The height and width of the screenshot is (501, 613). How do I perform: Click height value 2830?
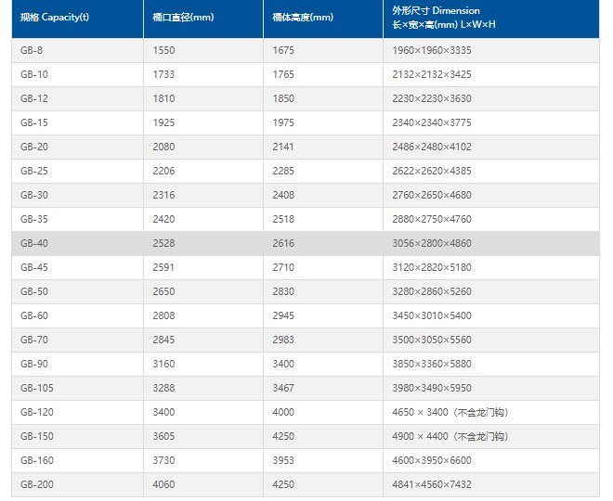pyautogui.click(x=283, y=291)
